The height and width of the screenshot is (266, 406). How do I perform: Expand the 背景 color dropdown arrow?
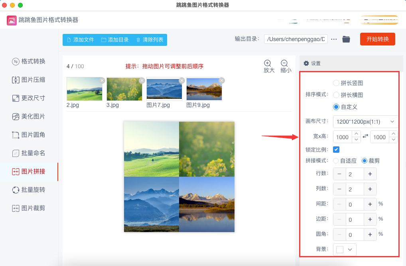point(350,250)
